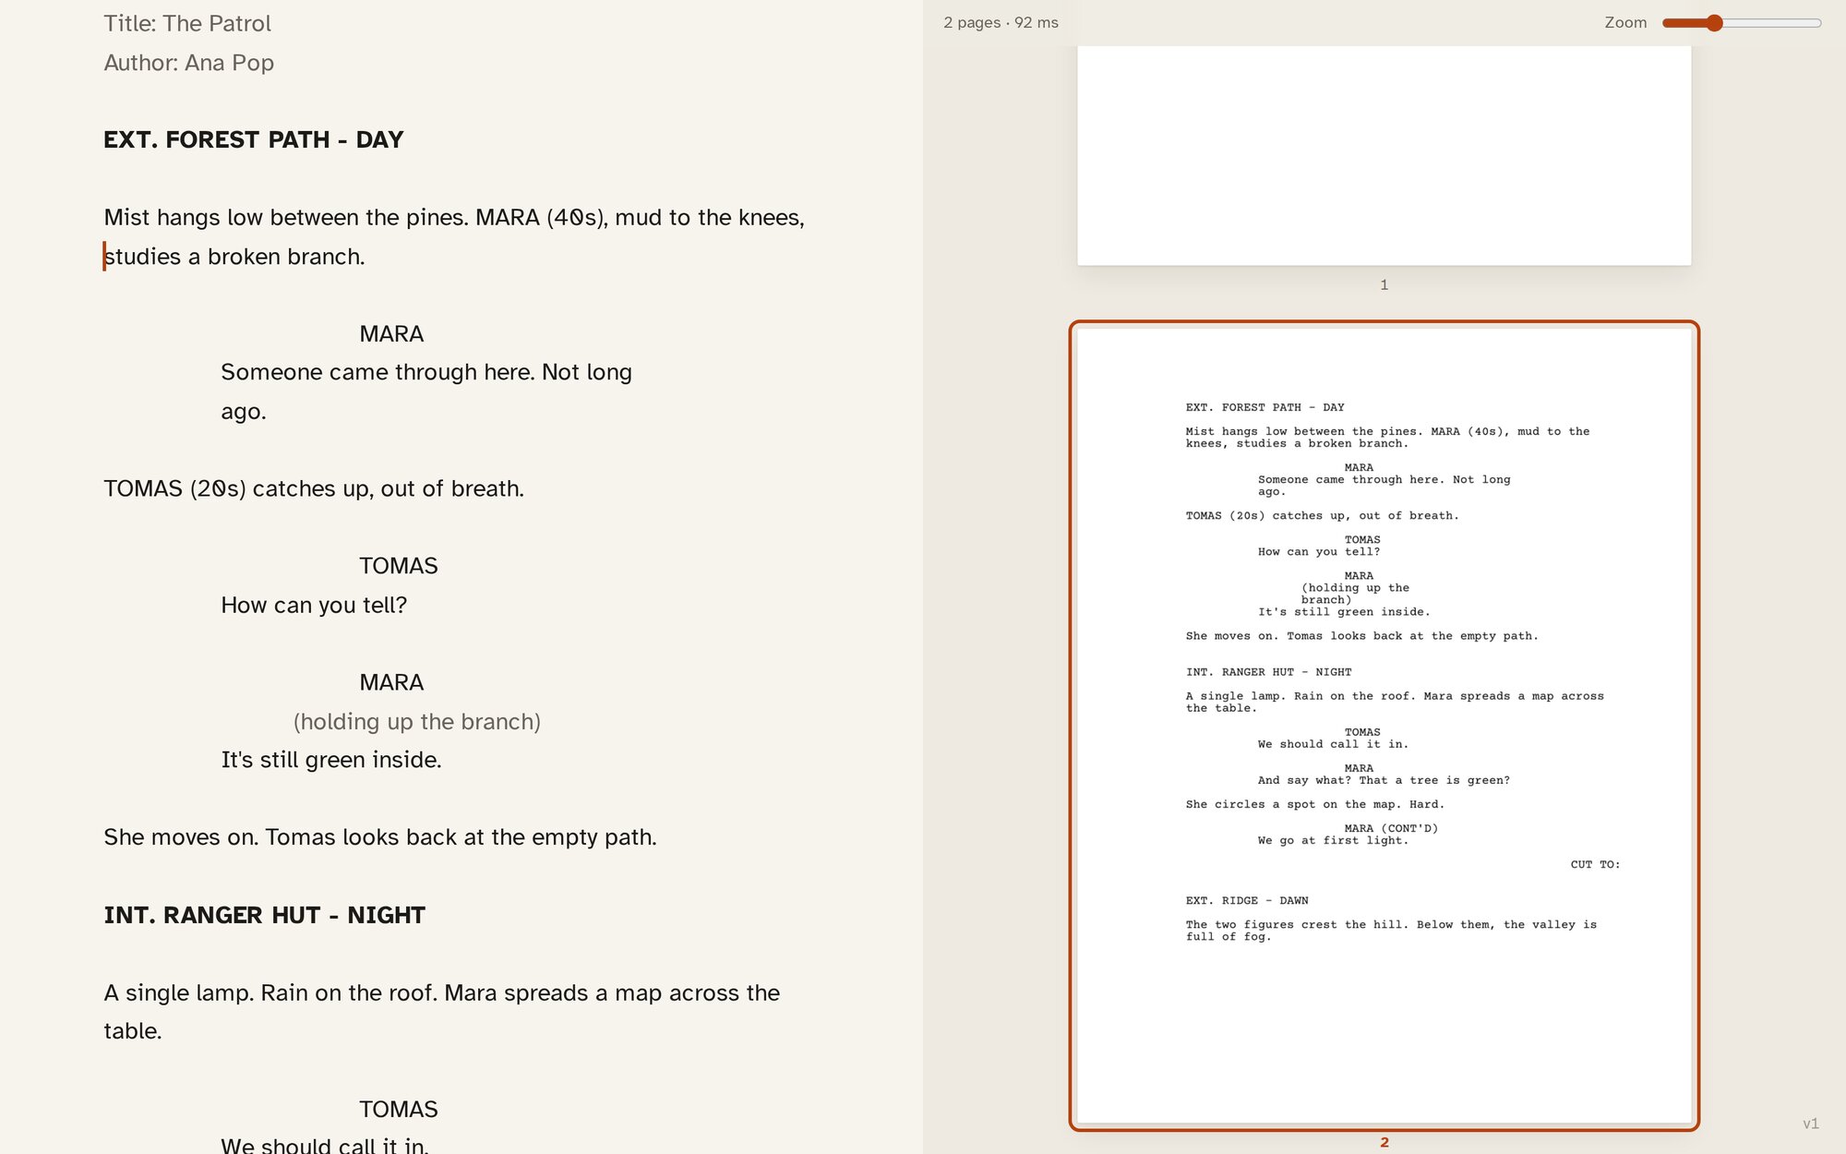The height and width of the screenshot is (1154, 1846).
Task: Click 'She moves on. Tomas looks back' line in the editor
Action: tap(380, 837)
